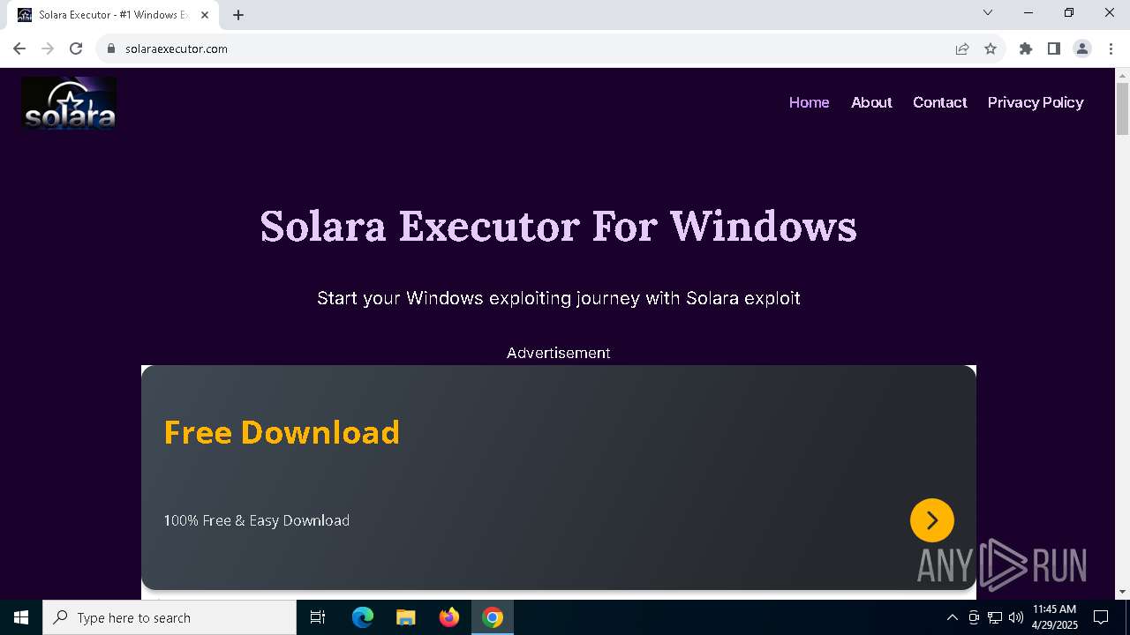Click the Free Download ad heading

click(282, 432)
